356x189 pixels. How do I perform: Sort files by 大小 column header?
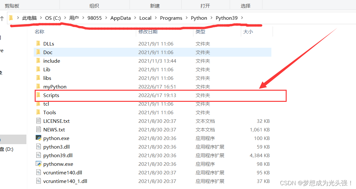coord(248,31)
